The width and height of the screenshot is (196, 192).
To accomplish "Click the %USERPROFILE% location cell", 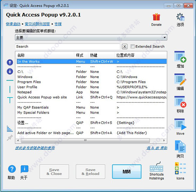I will [132, 87].
